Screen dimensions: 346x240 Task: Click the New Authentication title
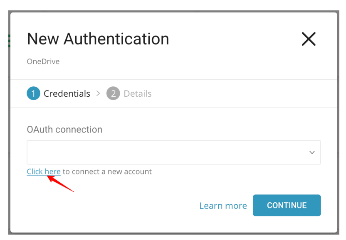(98, 39)
